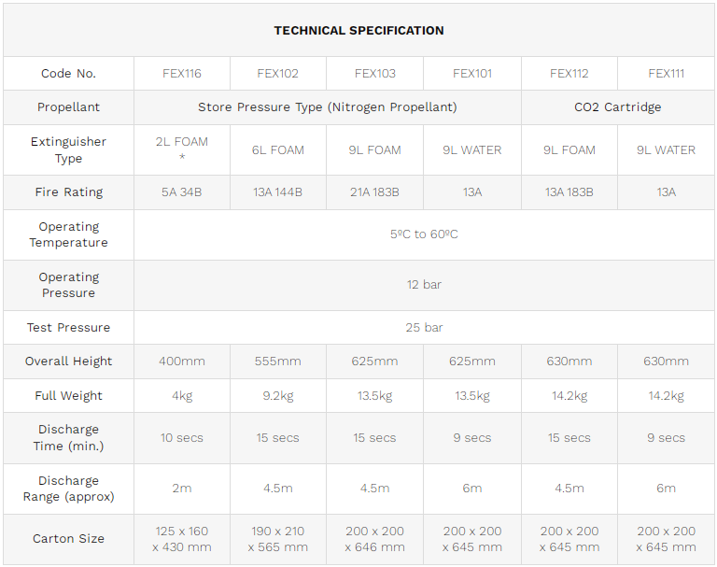Viewport: 717px width, 567px height.
Task: Select the Store Pressure Type propellant cell
Action: [328, 107]
